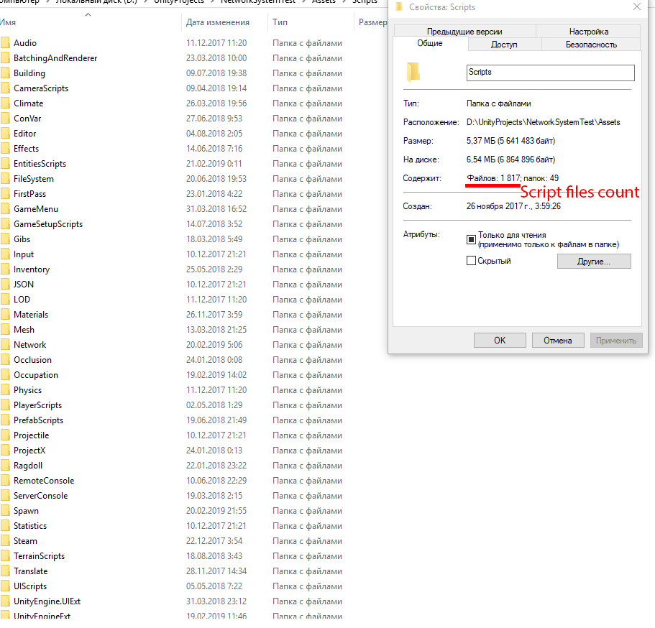Expand the chevron after NetworkSystemTest in path
This screenshot has width=655, height=628.
click(303, 1)
